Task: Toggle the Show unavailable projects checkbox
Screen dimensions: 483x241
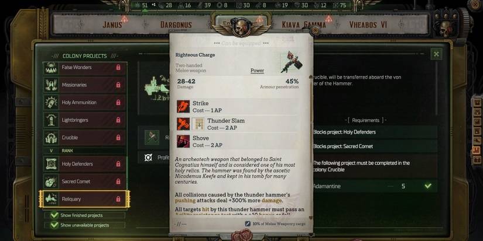Action: coord(54,225)
